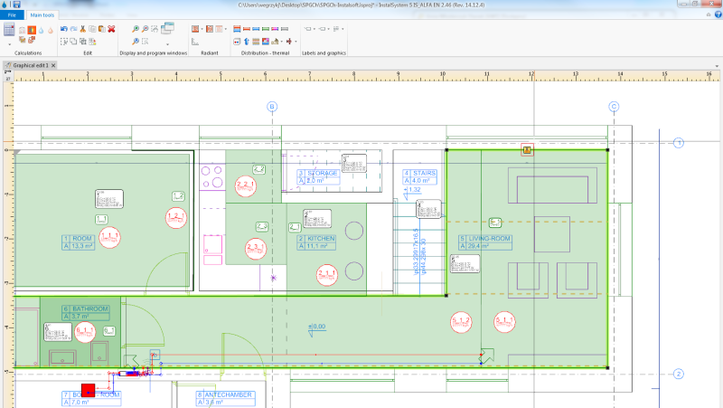Select the blue water drop icon

(41, 31)
